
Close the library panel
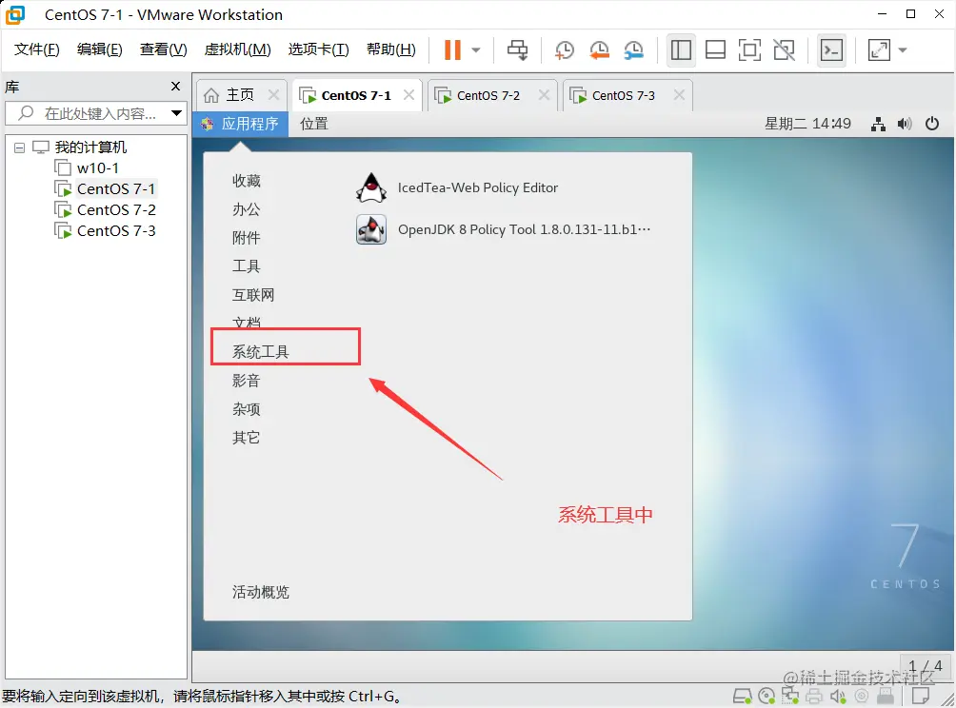(x=175, y=87)
